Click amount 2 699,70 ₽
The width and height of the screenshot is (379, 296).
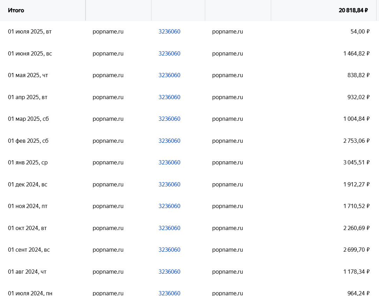point(357,250)
